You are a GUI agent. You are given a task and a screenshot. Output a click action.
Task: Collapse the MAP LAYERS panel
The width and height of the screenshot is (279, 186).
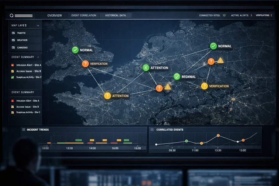(x=38, y=25)
